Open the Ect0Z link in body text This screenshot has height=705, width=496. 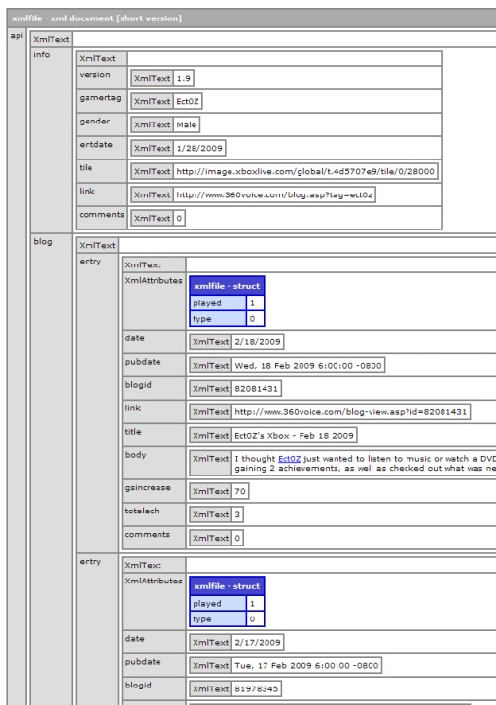tap(289, 459)
